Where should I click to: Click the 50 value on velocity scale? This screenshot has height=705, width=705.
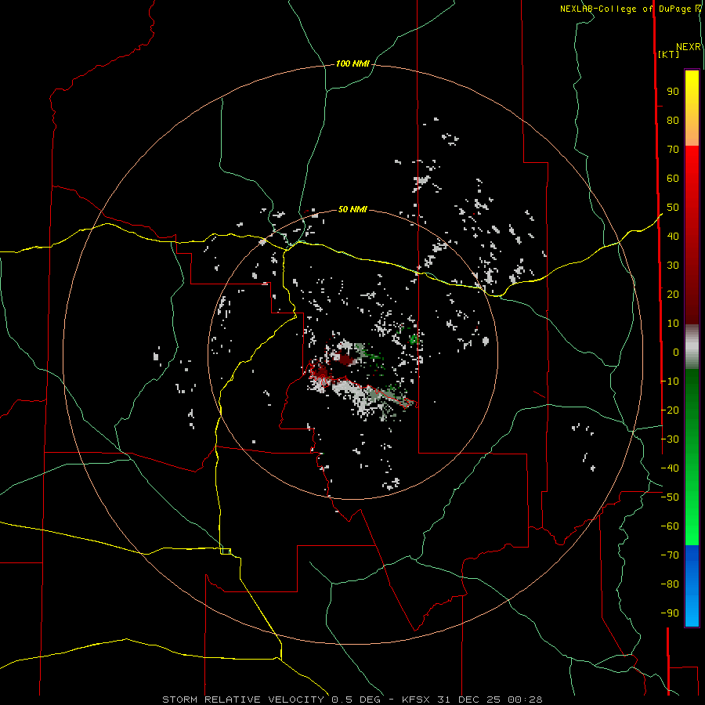click(x=673, y=208)
